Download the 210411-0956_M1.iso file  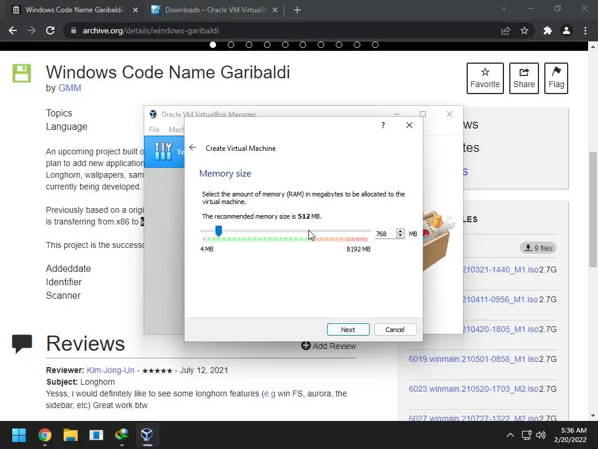(x=500, y=299)
